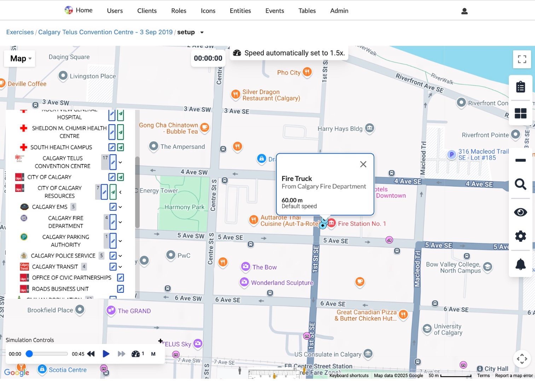Close the Fire Truck info popup
535x381 pixels.
pyautogui.click(x=363, y=164)
